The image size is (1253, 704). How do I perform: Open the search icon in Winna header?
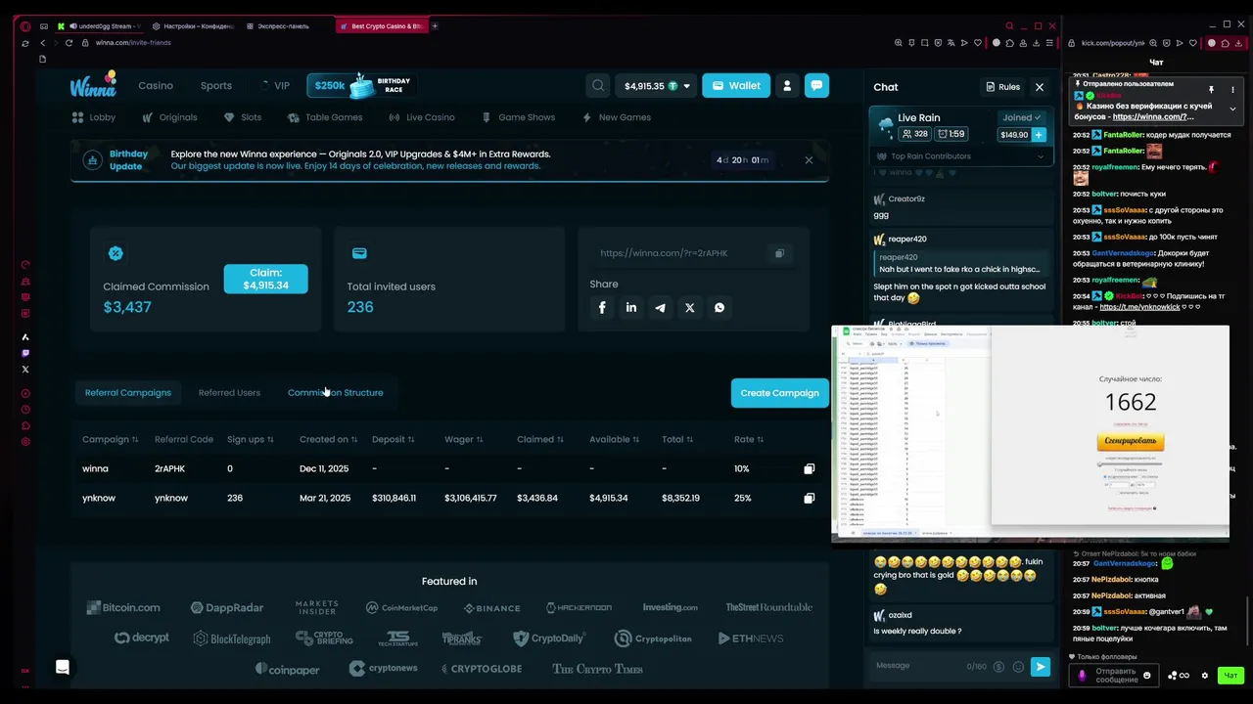tap(598, 86)
